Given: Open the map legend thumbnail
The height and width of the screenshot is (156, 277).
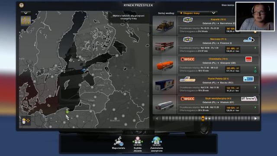Looking at the screenshot, I should coord(26,21).
